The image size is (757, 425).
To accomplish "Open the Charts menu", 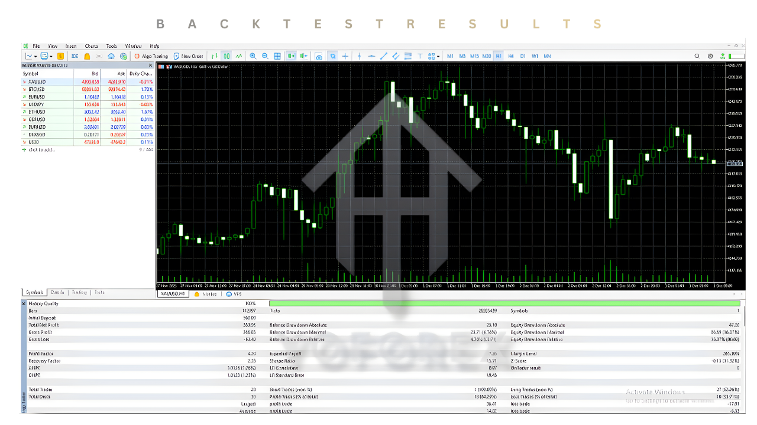I will tap(91, 46).
